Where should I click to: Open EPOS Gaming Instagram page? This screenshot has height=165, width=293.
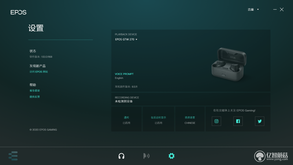coord(216,121)
